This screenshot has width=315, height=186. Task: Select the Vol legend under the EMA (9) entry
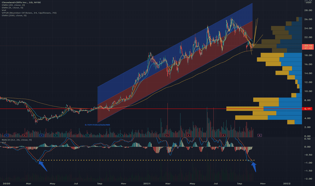click(4, 10)
